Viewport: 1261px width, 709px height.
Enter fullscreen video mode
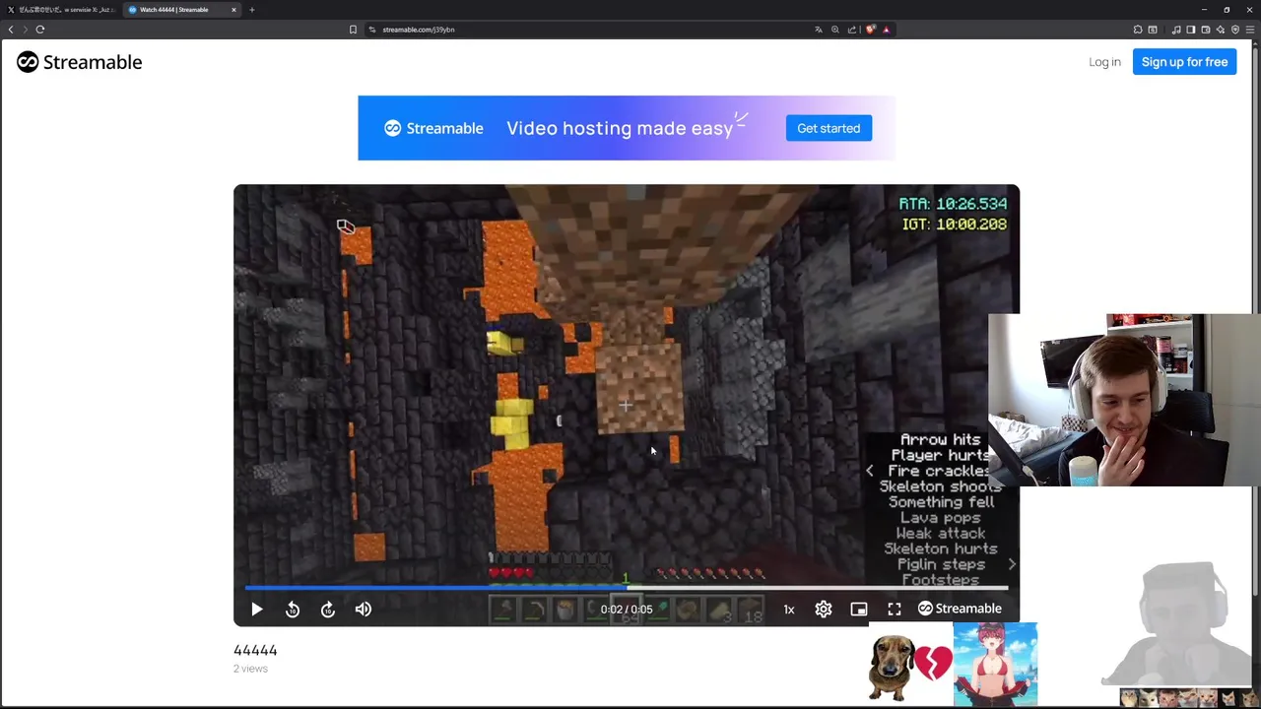(895, 610)
